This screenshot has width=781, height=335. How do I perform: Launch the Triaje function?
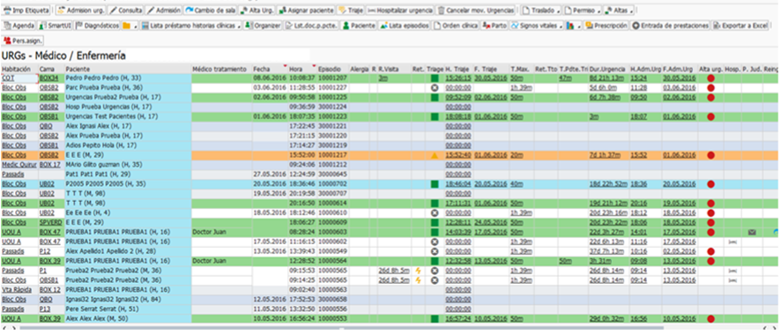[x=351, y=10]
